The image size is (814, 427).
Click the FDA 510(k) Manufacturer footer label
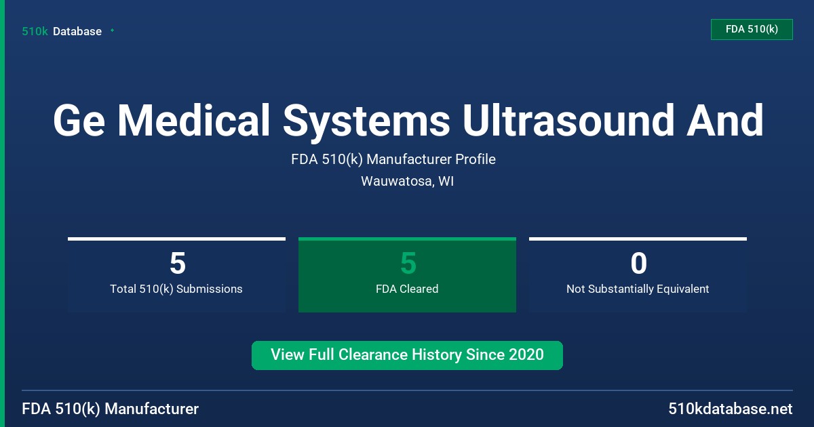coord(111,409)
